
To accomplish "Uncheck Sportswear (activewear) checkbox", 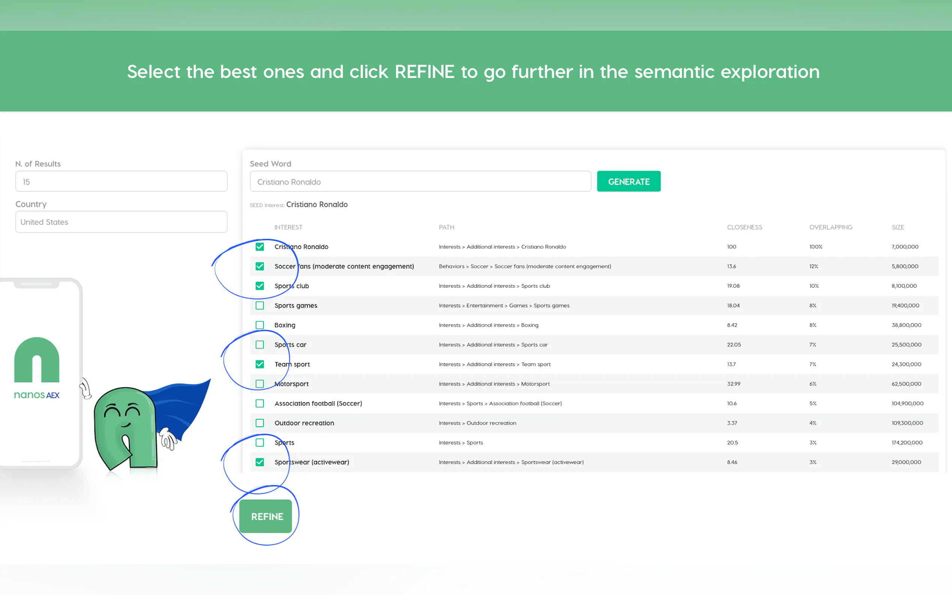I will click(260, 462).
